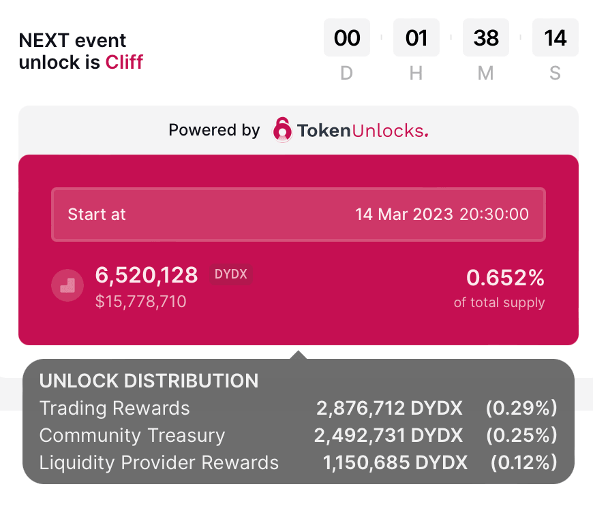Viewport: 593px width, 508px height.
Task: Select the unlock padlock icon
Action: 67,285
